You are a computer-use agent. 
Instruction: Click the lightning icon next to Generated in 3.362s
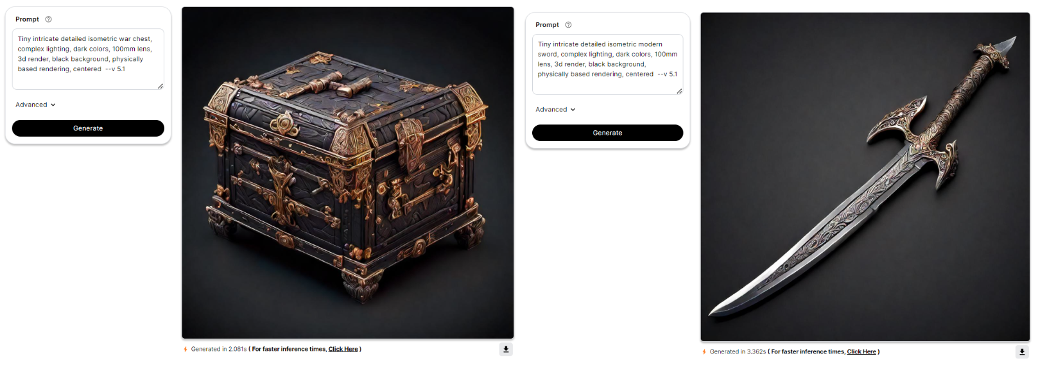point(704,352)
